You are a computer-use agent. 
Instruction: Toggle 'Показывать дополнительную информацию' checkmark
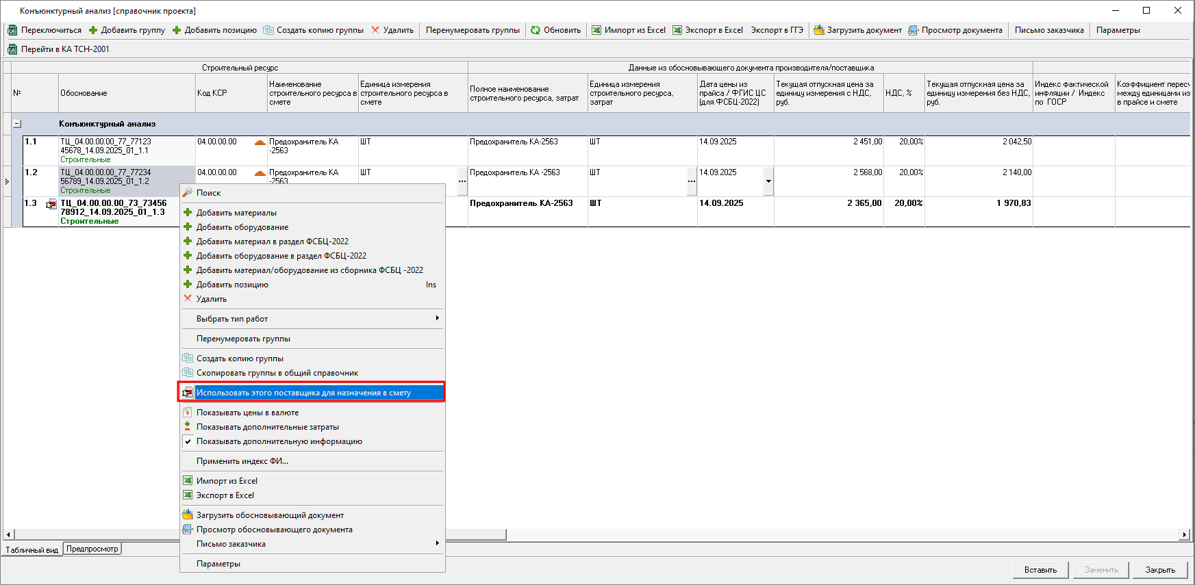188,441
